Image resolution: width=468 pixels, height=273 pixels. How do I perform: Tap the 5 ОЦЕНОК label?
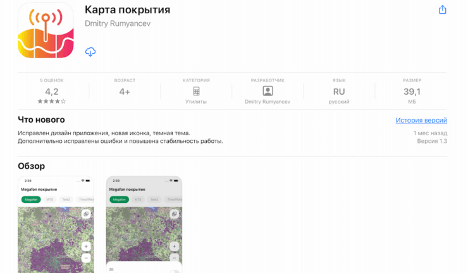click(x=52, y=80)
